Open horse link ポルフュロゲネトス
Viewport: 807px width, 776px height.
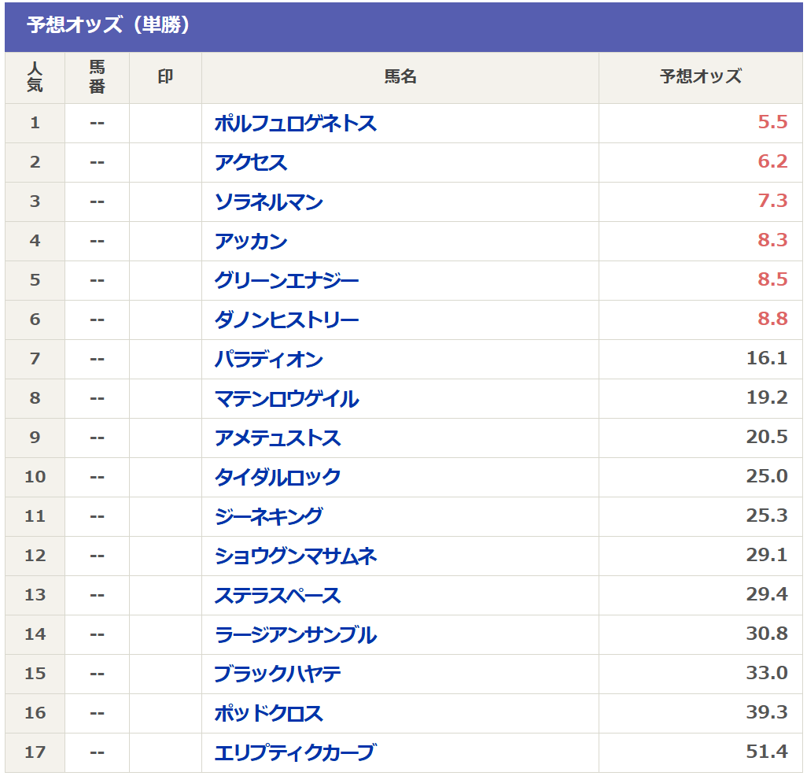tap(295, 124)
